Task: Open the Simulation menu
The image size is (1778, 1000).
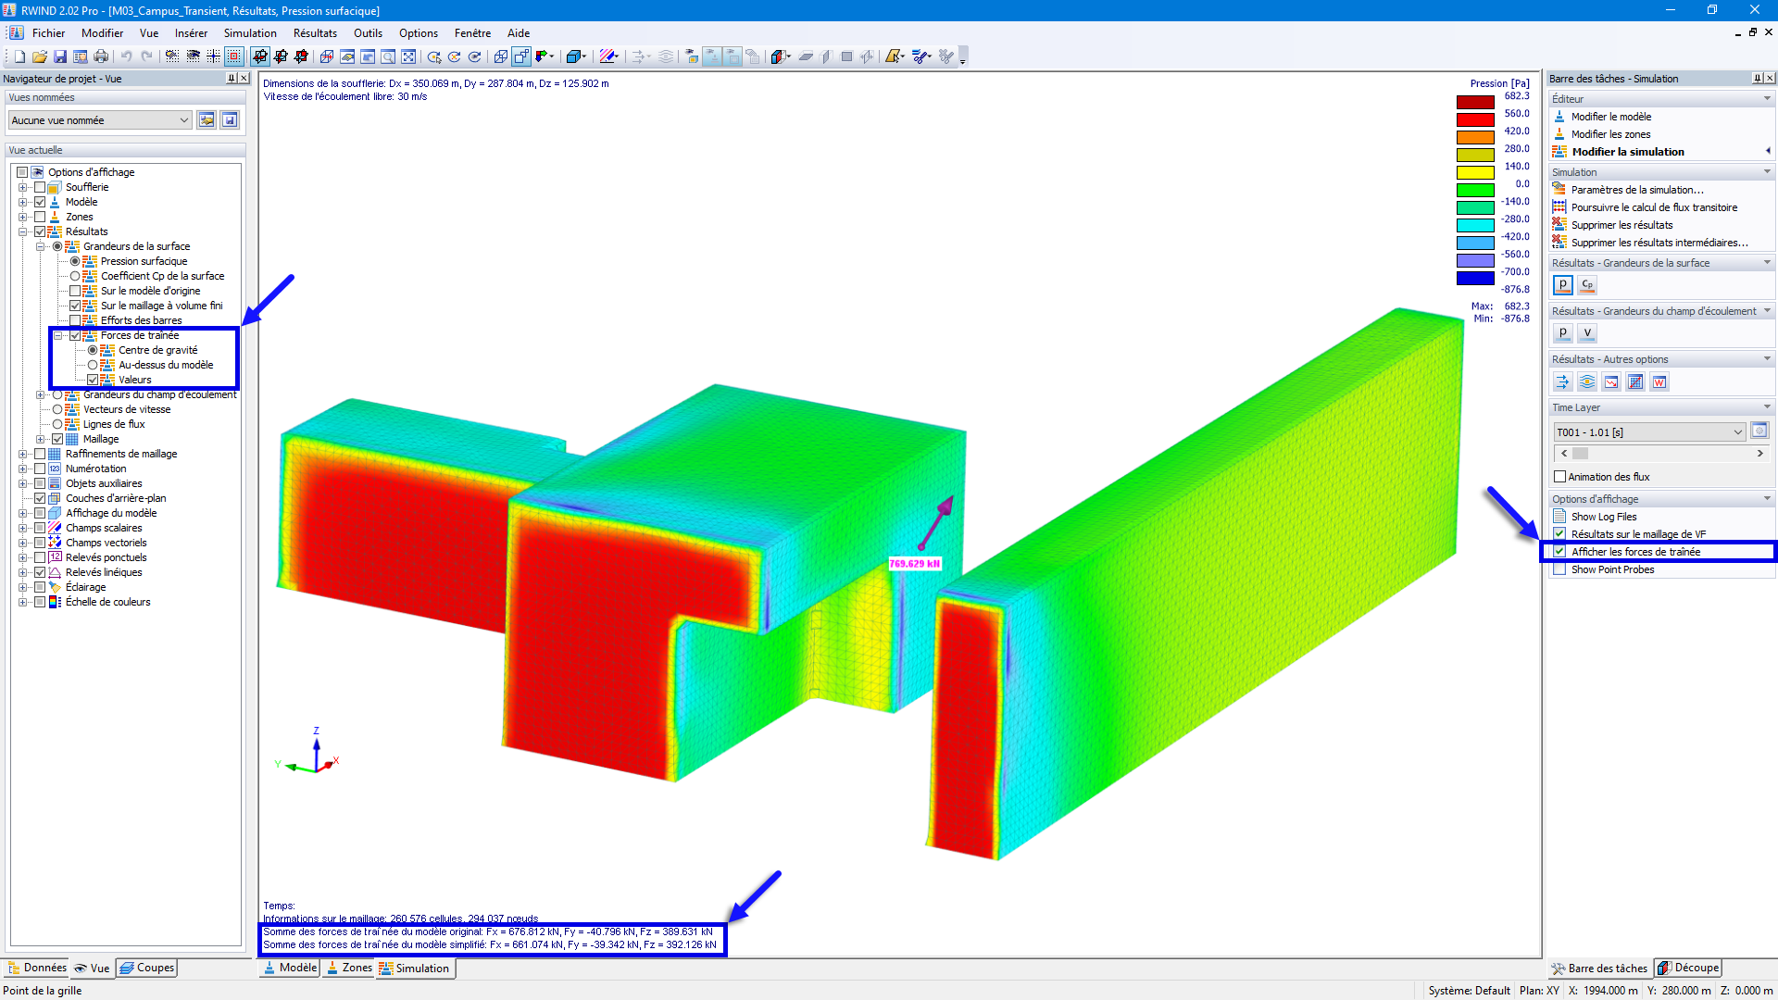Action: pyautogui.click(x=250, y=32)
